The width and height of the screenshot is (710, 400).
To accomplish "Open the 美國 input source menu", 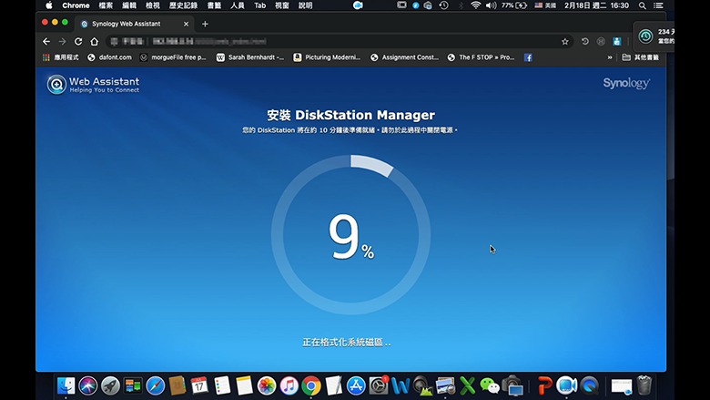I will (x=545, y=5).
